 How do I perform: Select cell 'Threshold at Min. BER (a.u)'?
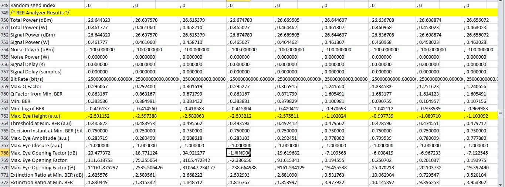(47, 124)
